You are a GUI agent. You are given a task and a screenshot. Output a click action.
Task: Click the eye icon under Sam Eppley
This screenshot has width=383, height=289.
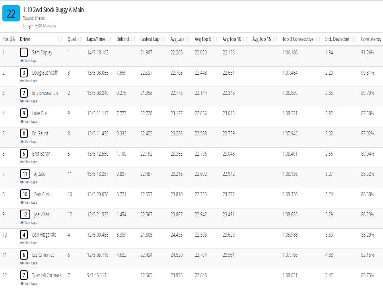pos(22,61)
